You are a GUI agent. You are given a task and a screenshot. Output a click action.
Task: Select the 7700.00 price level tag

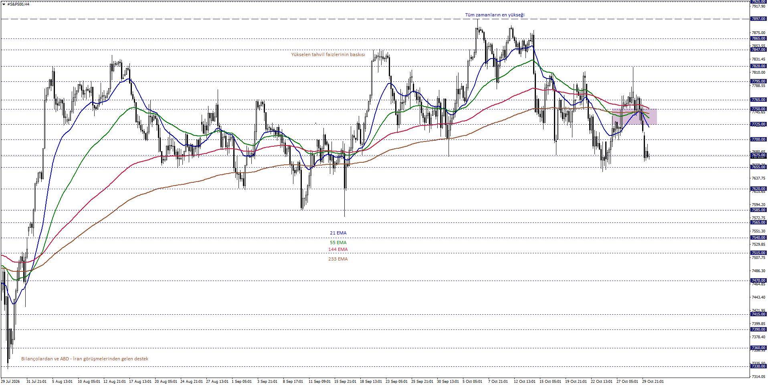[x=758, y=139]
